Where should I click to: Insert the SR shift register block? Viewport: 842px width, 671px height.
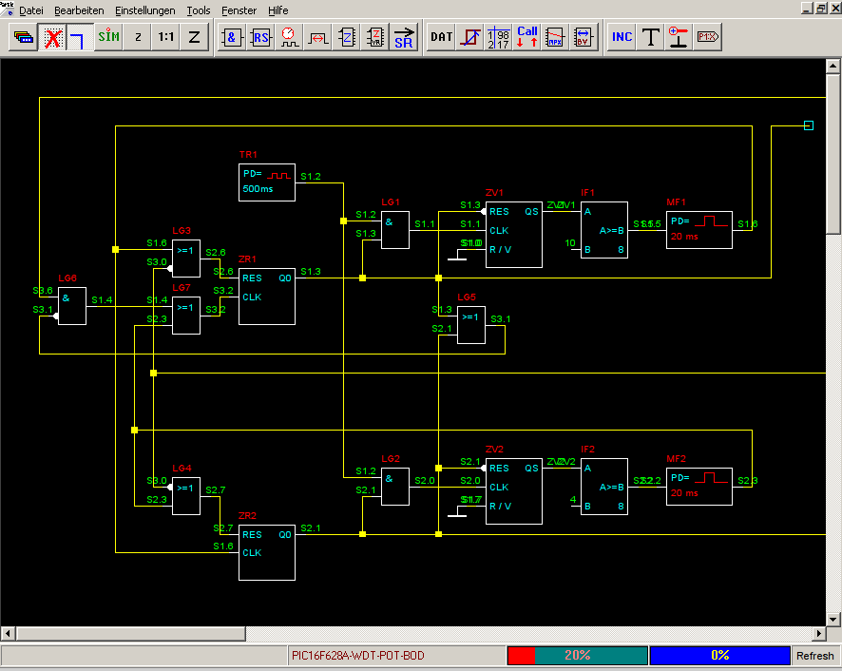tap(404, 37)
